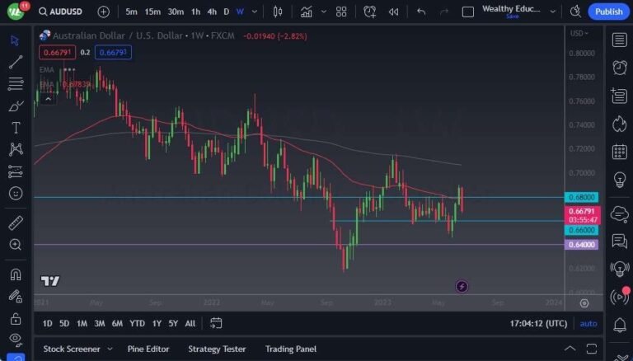The width and height of the screenshot is (633, 361).
Task: Select the All date range
Action: tap(190, 323)
